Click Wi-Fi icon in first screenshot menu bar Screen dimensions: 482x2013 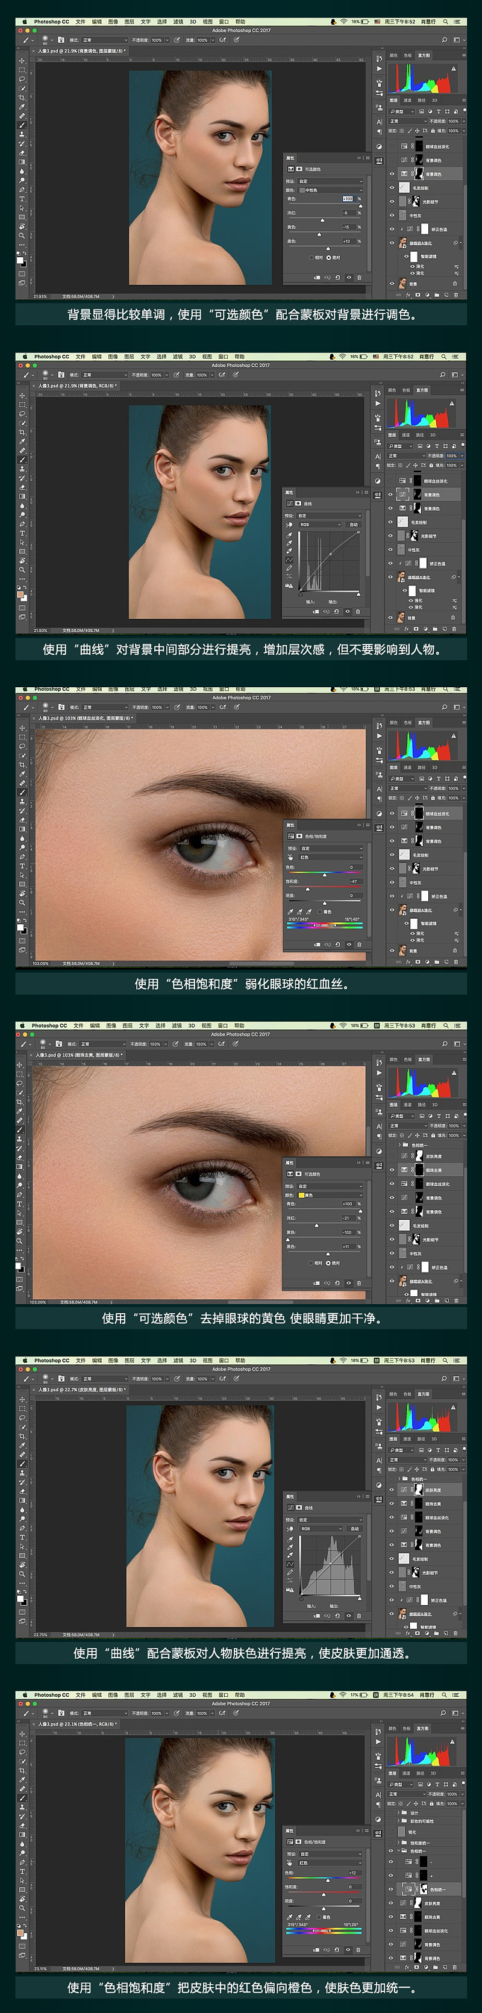click(x=343, y=22)
